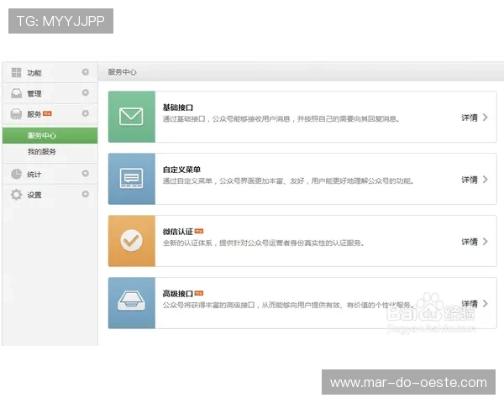The height and width of the screenshot is (403, 504).
Task: Click the orange checkmark icon for 微信认证
Action: [132, 241]
